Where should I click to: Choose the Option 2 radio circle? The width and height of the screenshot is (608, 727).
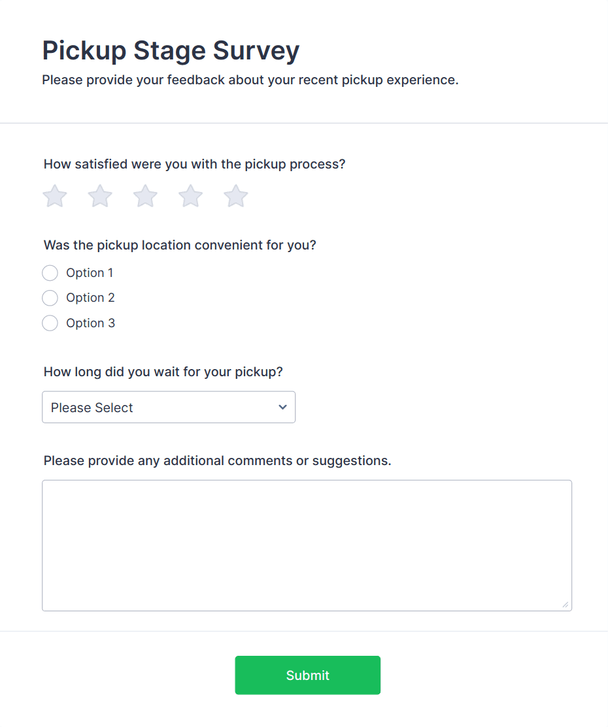point(50,298)
